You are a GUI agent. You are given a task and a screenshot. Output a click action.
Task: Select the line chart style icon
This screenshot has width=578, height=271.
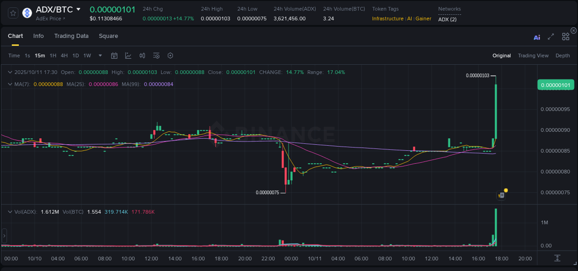pos(128,55)
